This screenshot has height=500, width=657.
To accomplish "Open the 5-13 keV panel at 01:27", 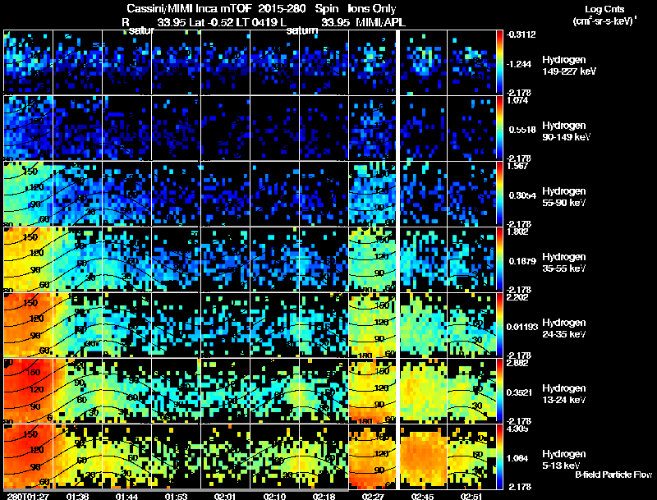I will 28,456.
